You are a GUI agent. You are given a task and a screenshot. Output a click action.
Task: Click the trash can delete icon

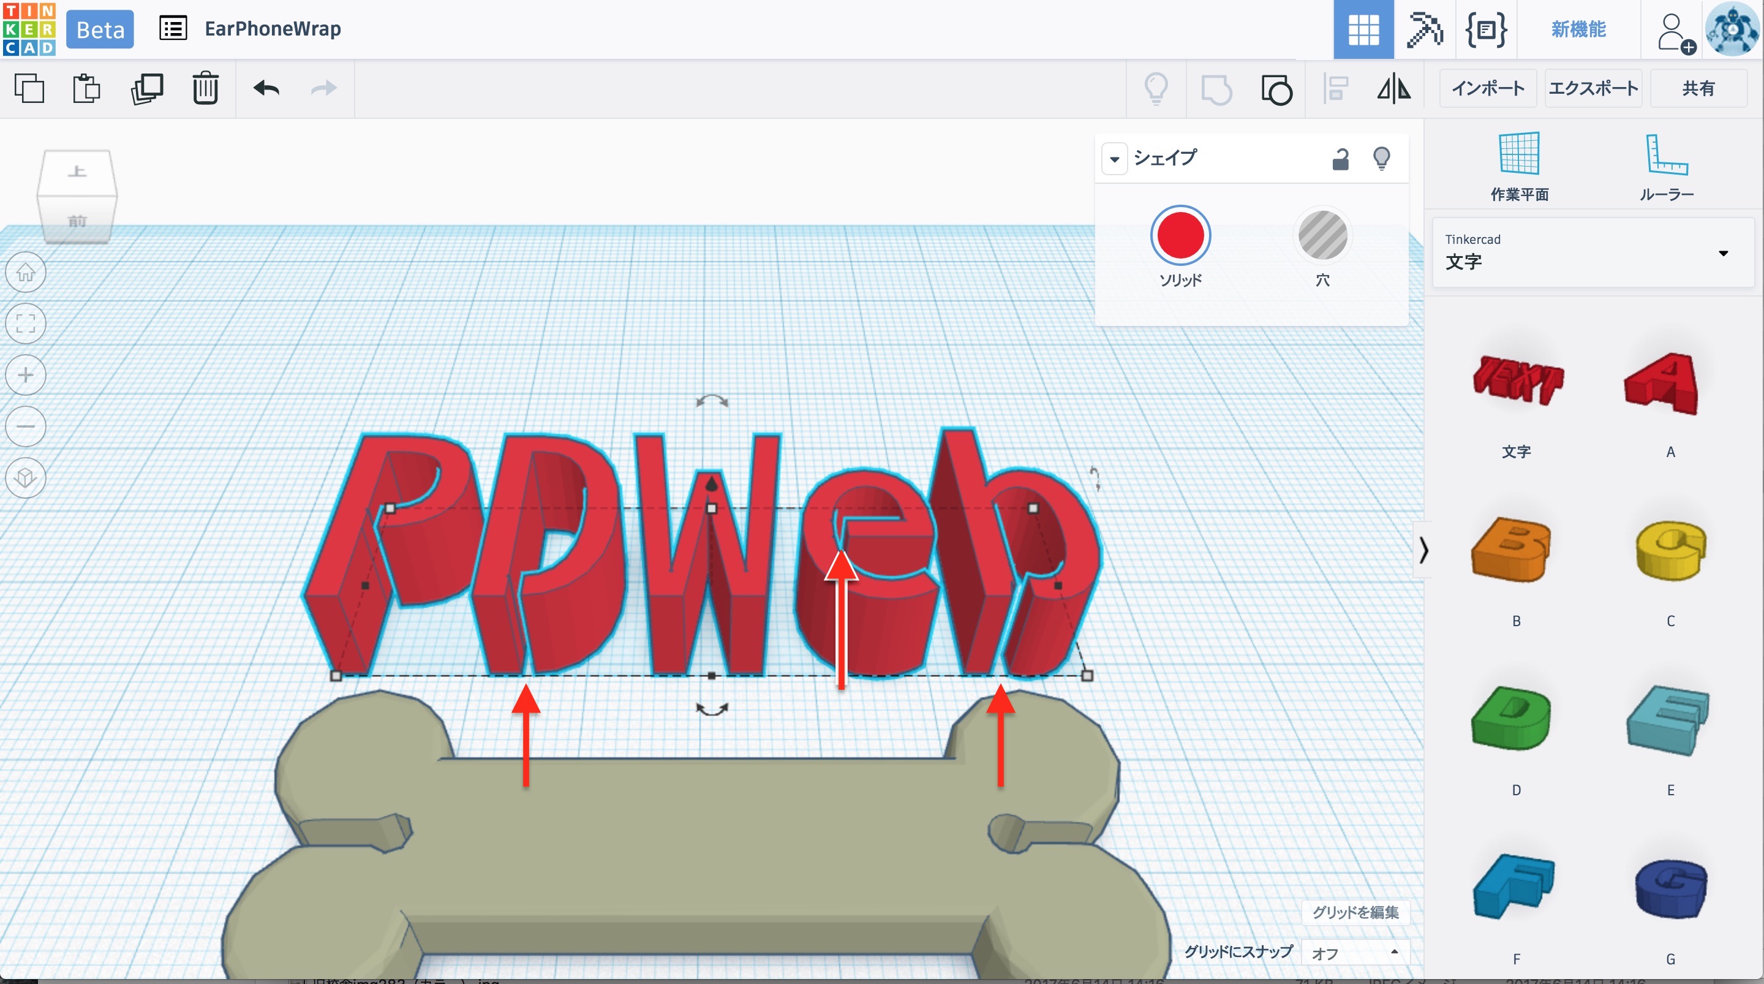(x=205, y=88)
